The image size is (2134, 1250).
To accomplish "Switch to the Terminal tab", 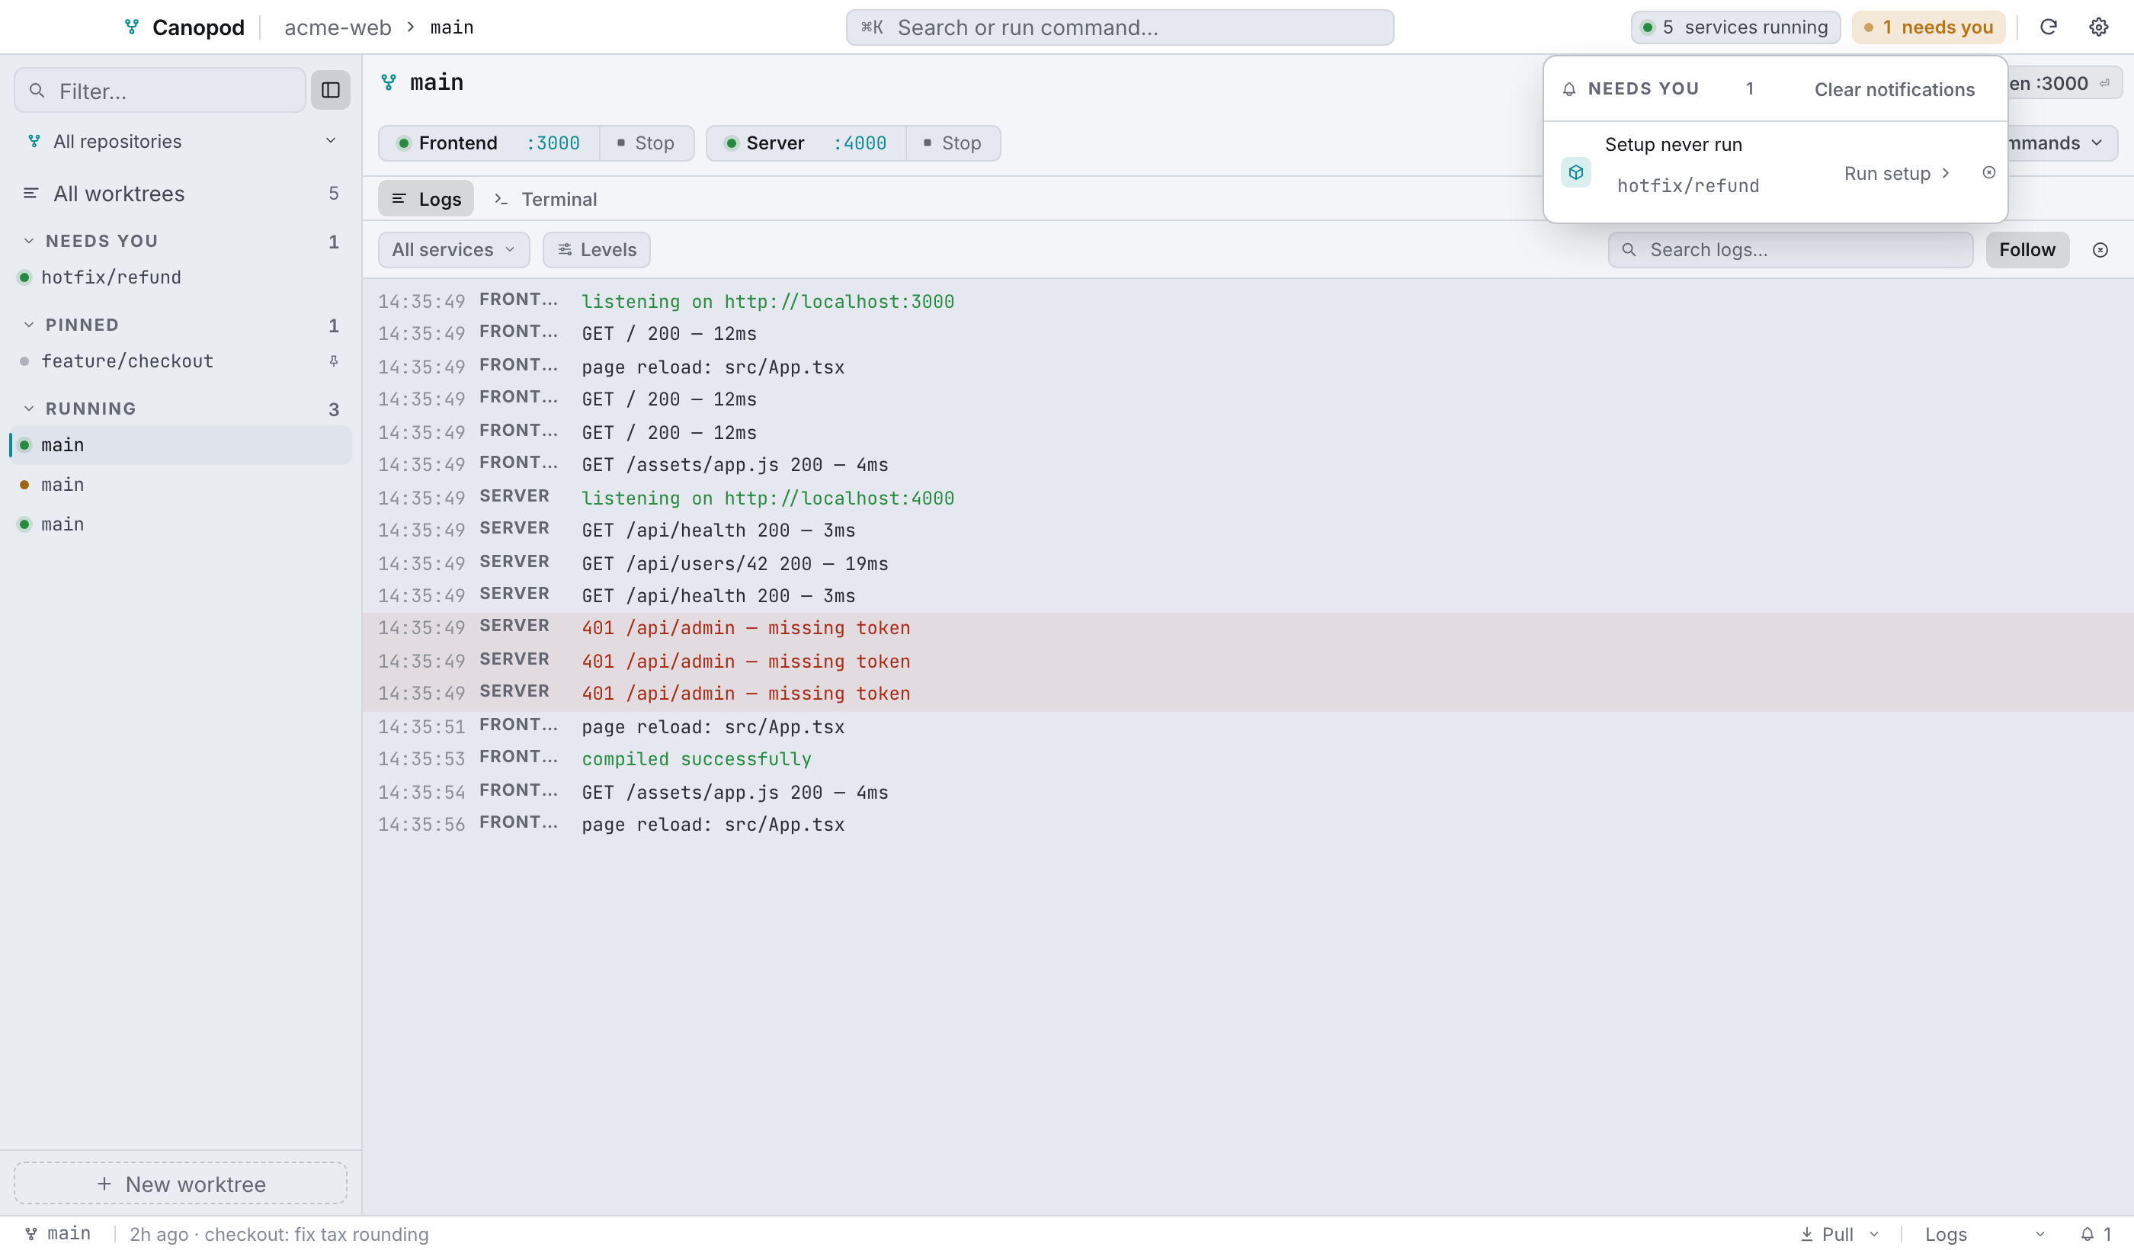I will [546, 199].
